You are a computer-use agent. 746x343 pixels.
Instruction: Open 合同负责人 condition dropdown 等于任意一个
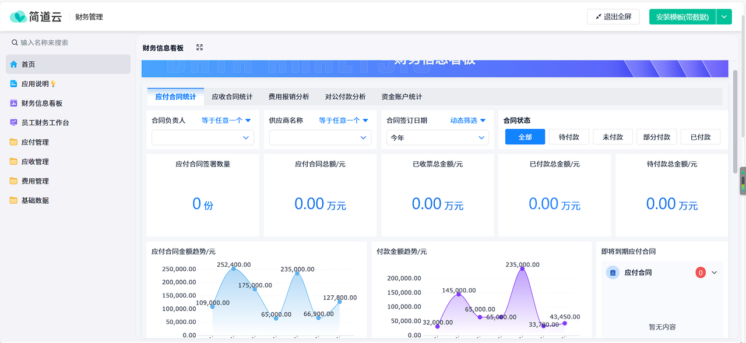[x=226, y=121]
